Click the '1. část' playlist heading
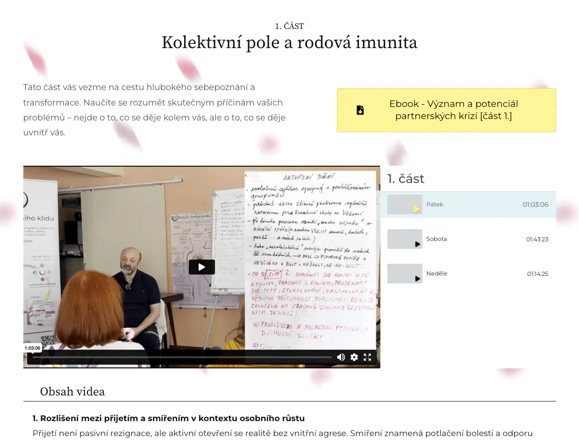 click(406, 179)
